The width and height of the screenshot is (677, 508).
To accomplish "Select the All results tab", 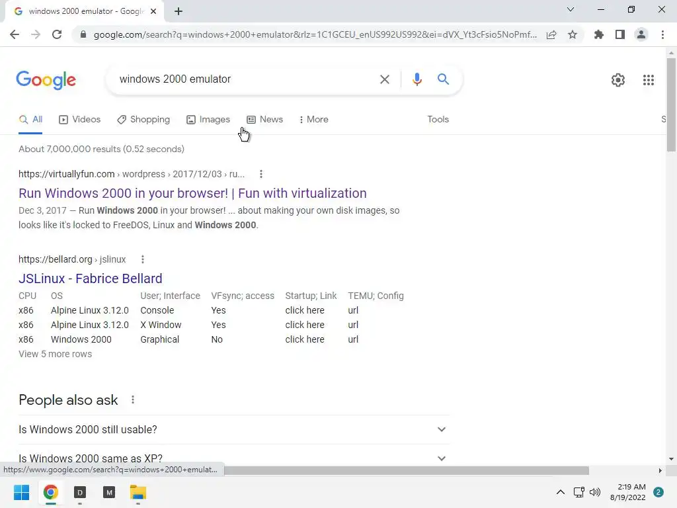I will pyautogui.click(x=30, y=120).
